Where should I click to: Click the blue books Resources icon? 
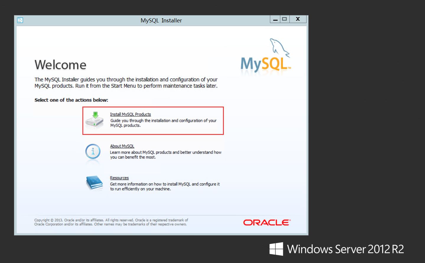(x=95, y=183)
